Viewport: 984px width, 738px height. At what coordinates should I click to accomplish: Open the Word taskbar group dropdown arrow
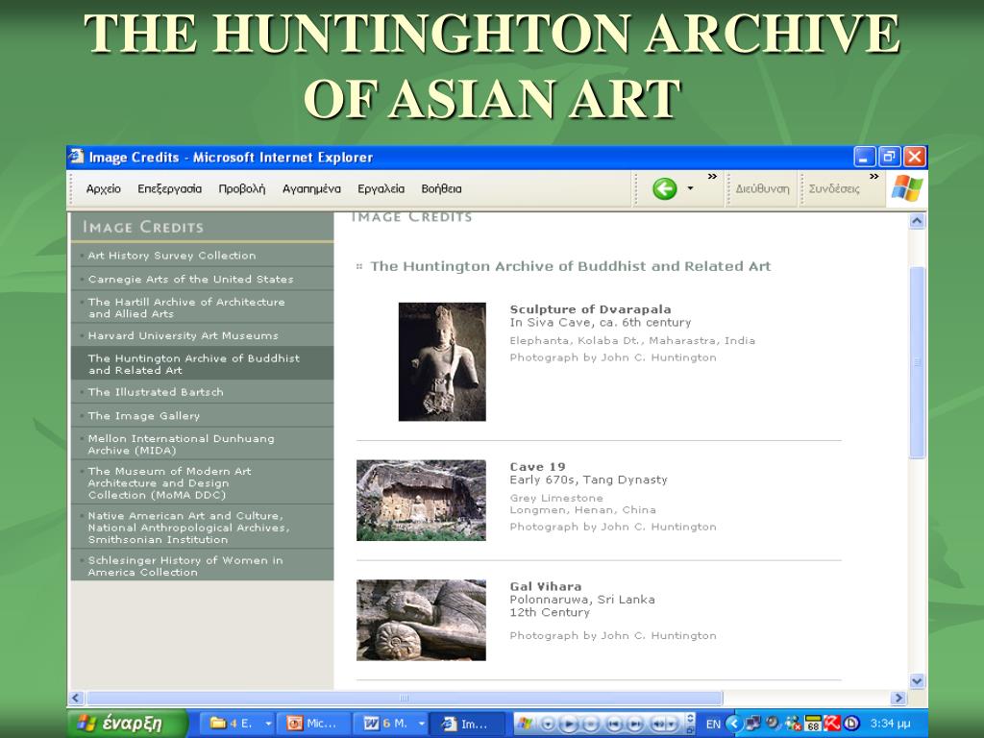422,724
